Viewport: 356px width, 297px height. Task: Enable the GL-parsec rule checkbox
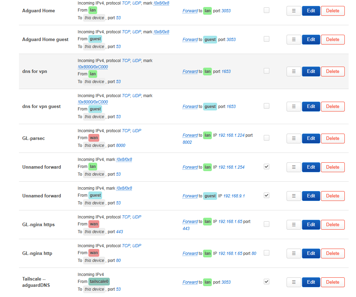point(267,138)
